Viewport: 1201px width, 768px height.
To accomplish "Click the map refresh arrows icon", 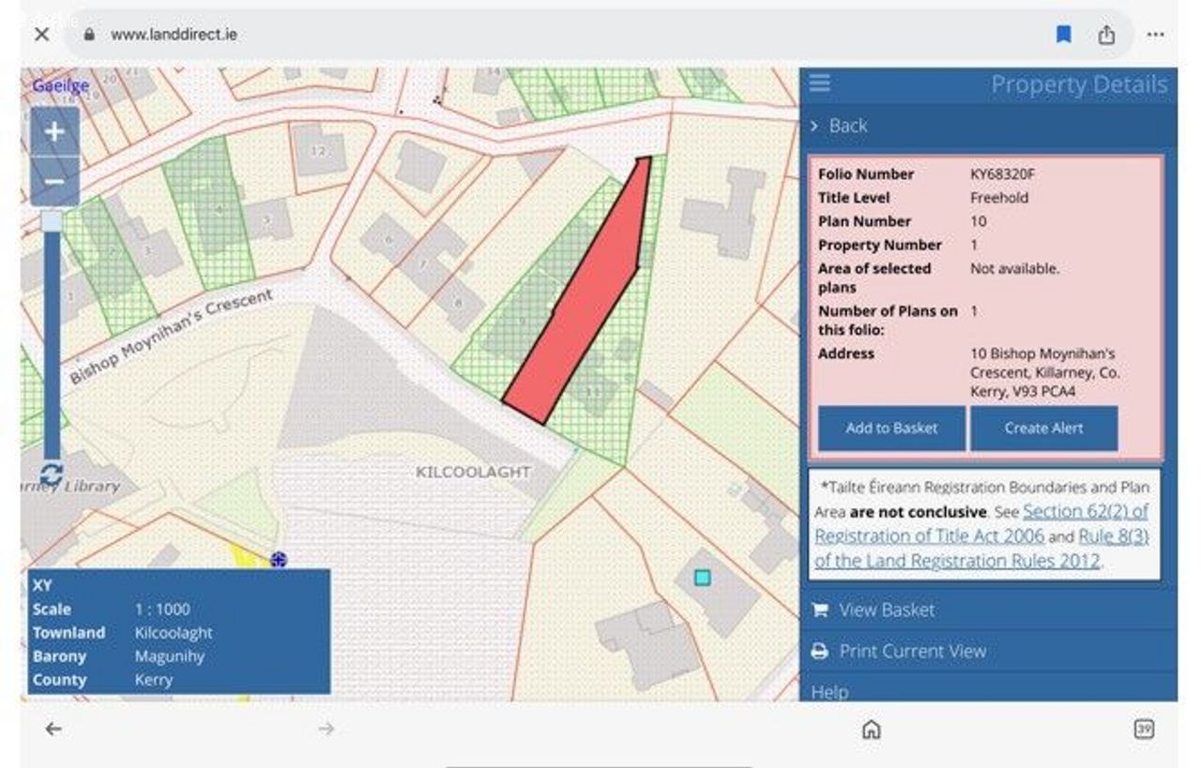I will (52, 474).
